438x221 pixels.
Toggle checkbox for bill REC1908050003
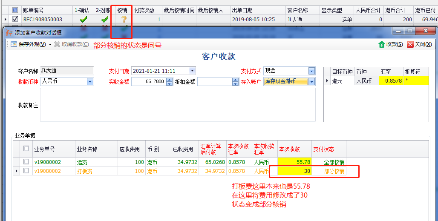click(15, 19)
